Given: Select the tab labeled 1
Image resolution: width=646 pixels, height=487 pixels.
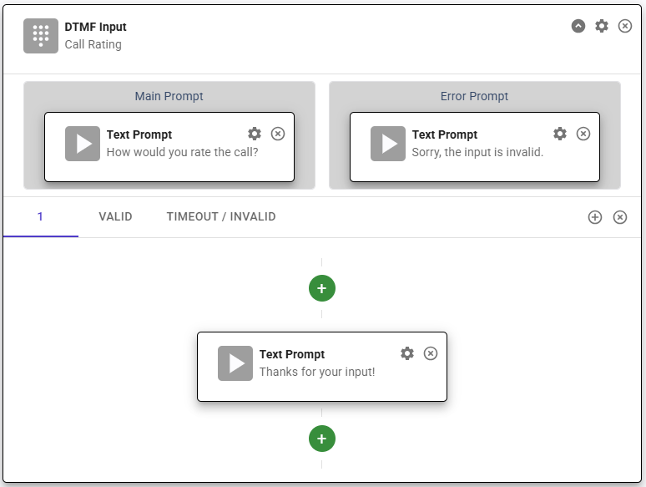Looking at the screenshot, I should (40, 216).
